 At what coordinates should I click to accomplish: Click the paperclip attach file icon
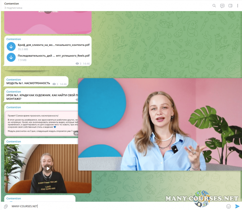(x=6, y=206)
